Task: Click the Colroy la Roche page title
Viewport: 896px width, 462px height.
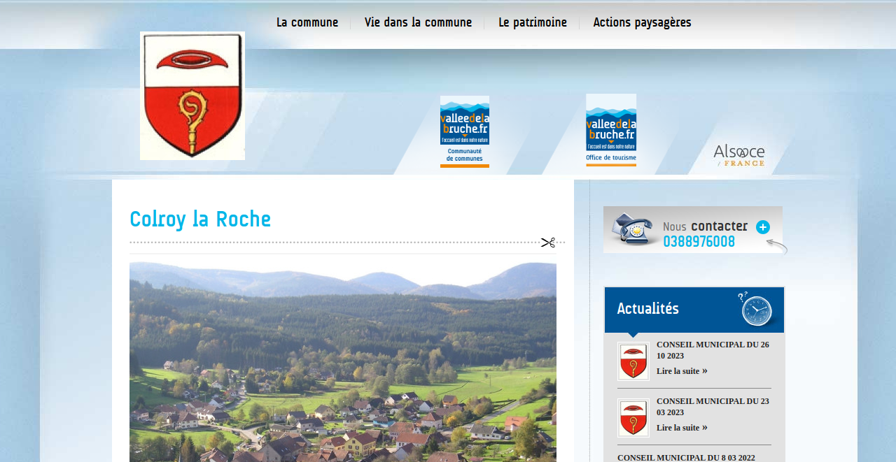Action: click(200, 219)
